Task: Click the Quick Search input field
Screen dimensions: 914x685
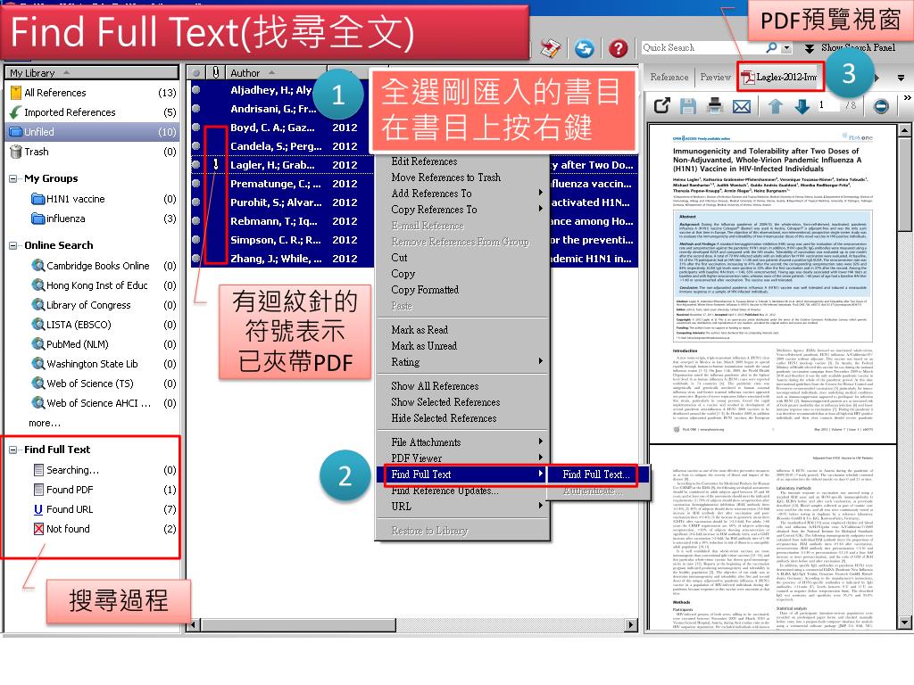Action: (x=702, y=47)
